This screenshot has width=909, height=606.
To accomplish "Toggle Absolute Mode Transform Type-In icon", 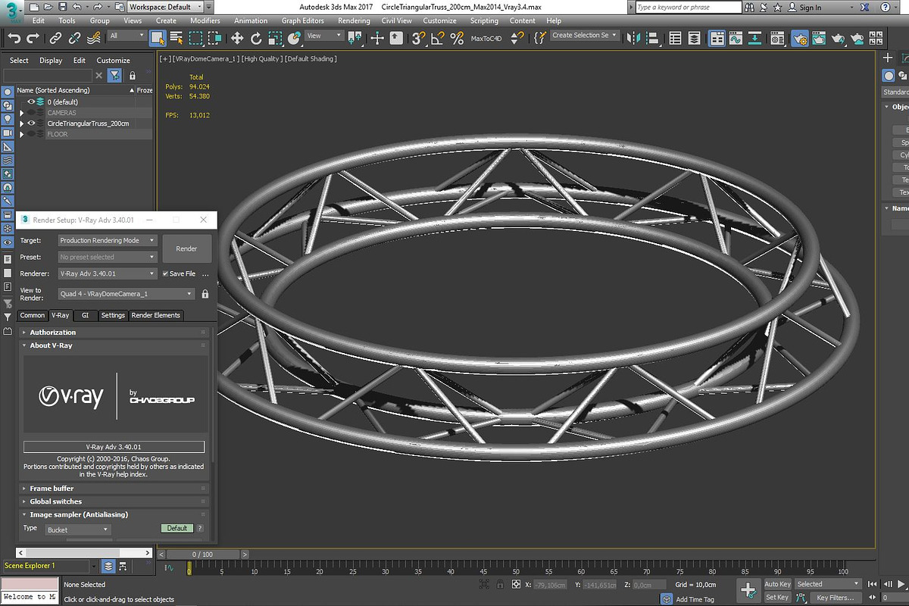I will click(x=516, y=585).
